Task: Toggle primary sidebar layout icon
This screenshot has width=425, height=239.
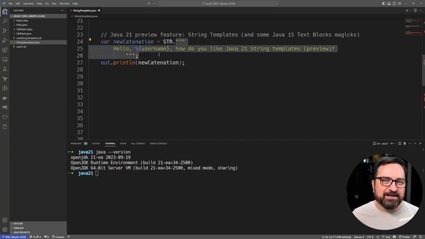Action: (x=384, y=3)
